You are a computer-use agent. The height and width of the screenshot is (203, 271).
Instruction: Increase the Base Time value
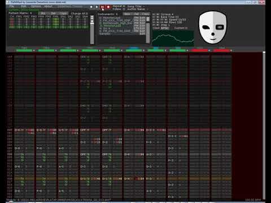158,17
